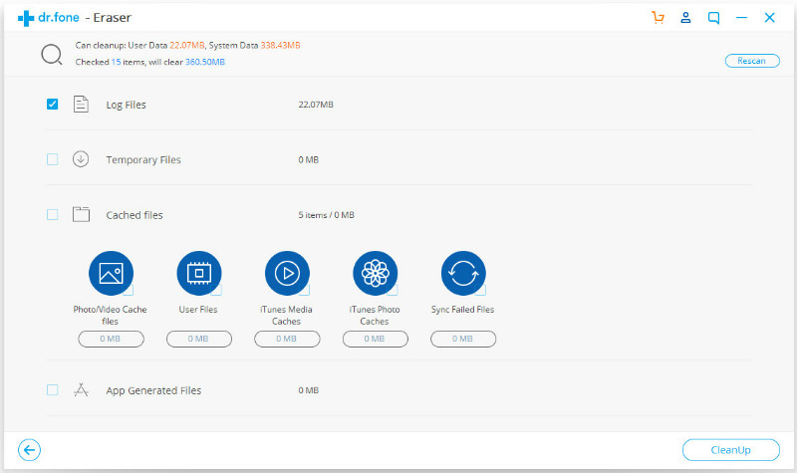Click the 'iTunes Media Caches' caption

click(x=286, y=315)
